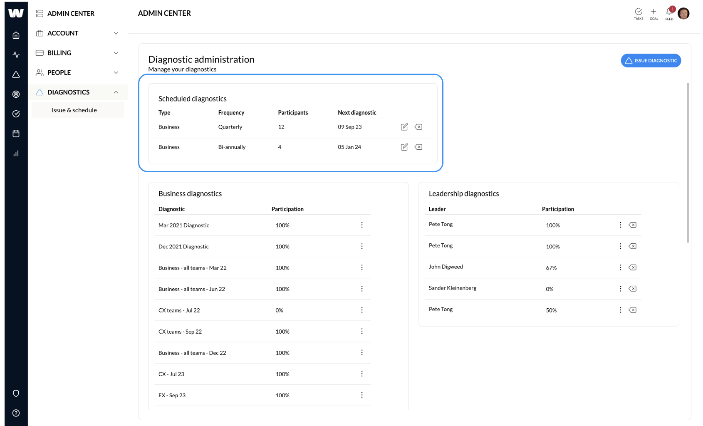This screenshot has width=703, height=426.
Task: Delete the Quarterly scheduled diagnostic
Action: point(418,127)
